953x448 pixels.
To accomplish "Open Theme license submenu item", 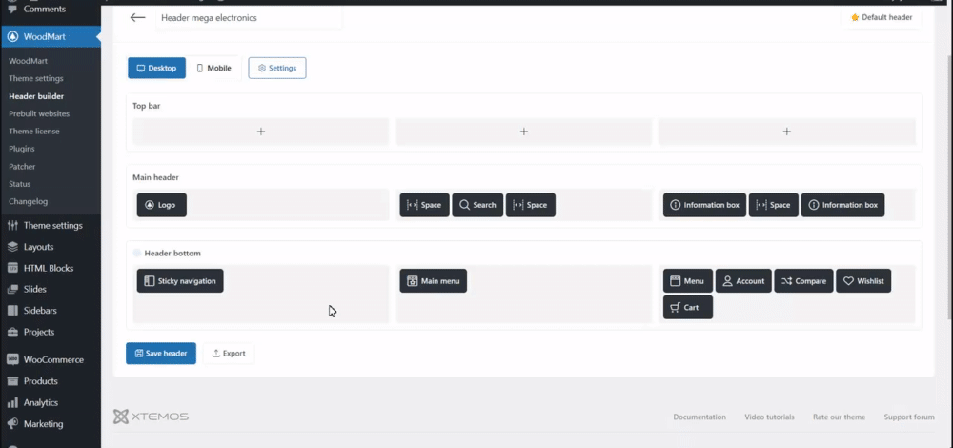I will point(34,131).
